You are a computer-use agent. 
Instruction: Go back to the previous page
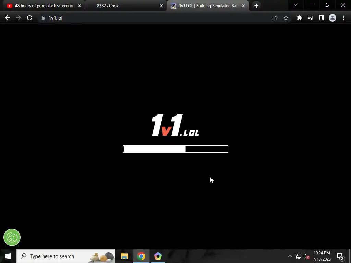tap(8, 18)
